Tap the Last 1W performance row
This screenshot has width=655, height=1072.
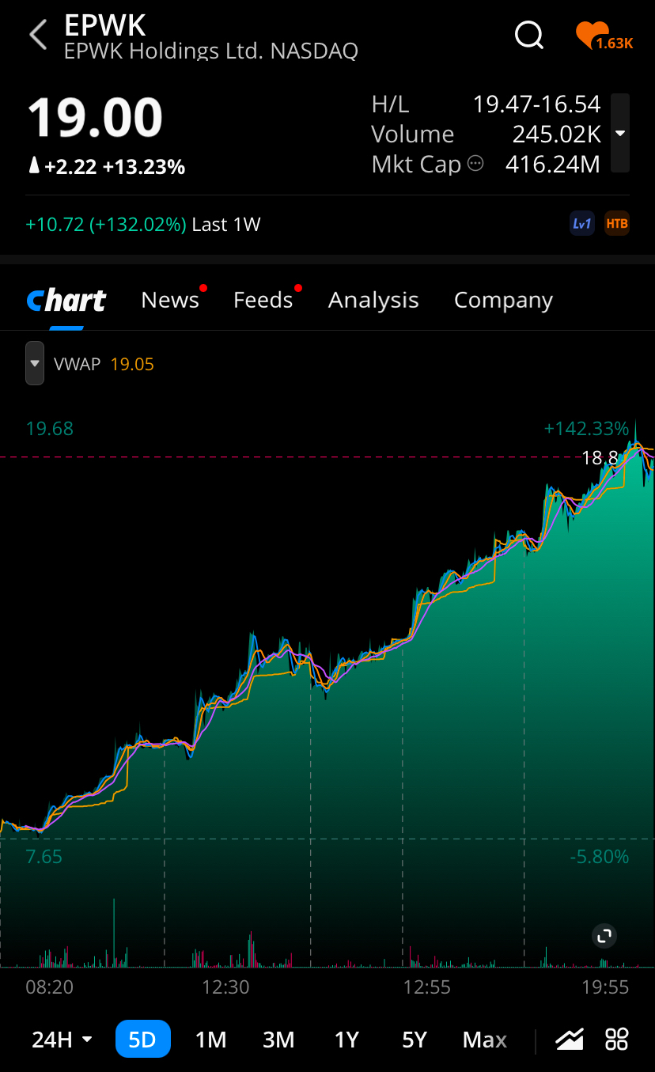coord(143,224)
